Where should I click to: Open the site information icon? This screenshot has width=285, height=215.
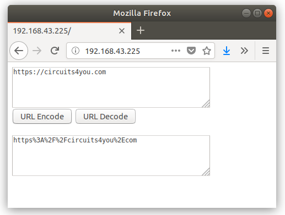coord(76,51)
